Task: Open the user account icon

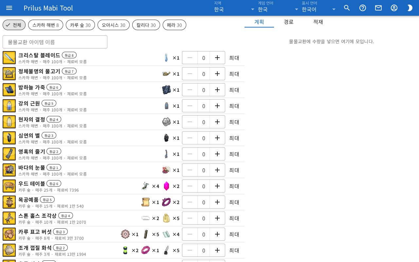Action: click(x=394, y=8)
